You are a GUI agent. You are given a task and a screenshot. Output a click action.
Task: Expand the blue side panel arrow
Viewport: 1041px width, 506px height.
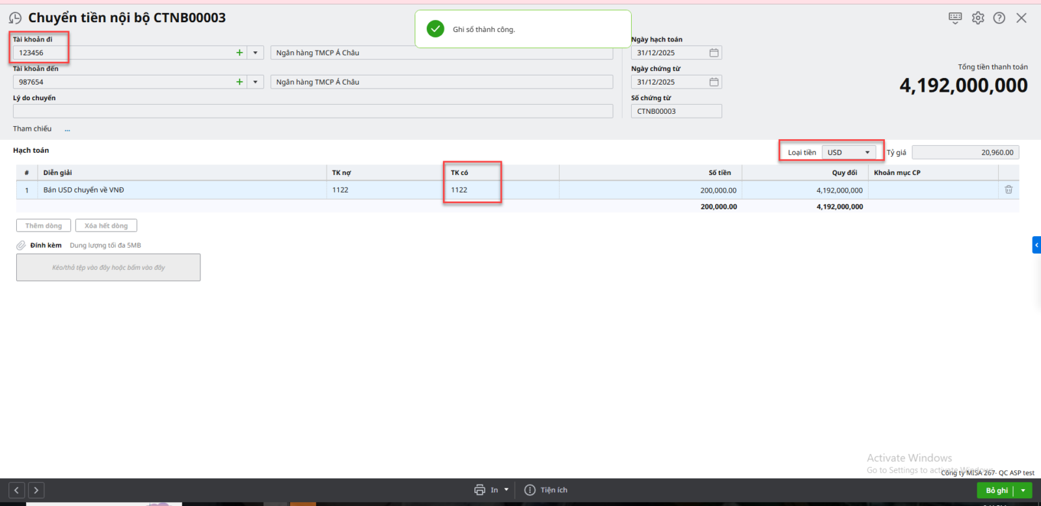click(x=1036, y=245)
